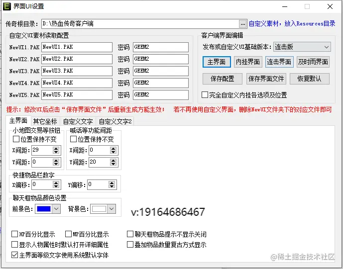Decrease 快捷物品栏 Y偏移 with down arrow

[x=112, y=186]
